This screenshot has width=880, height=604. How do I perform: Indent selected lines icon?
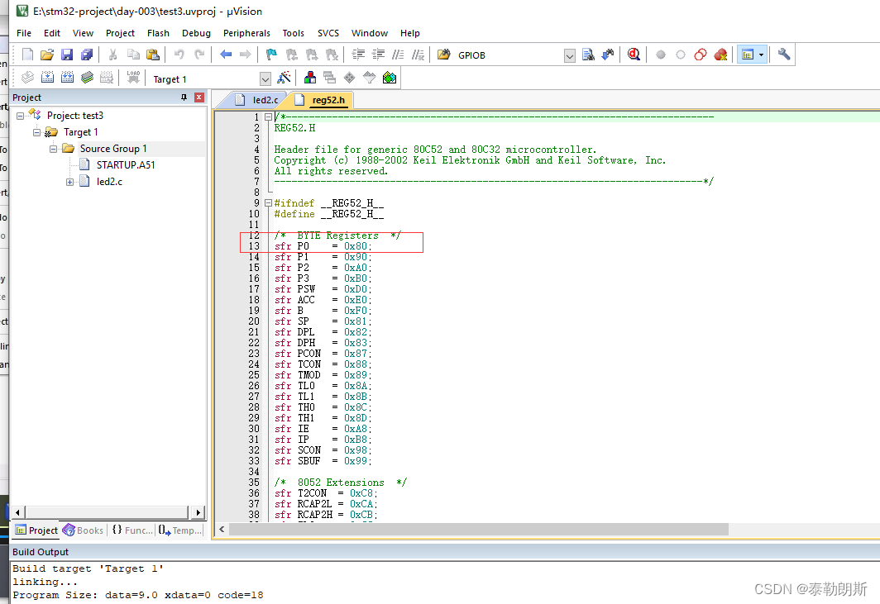[x=358, y=55]
